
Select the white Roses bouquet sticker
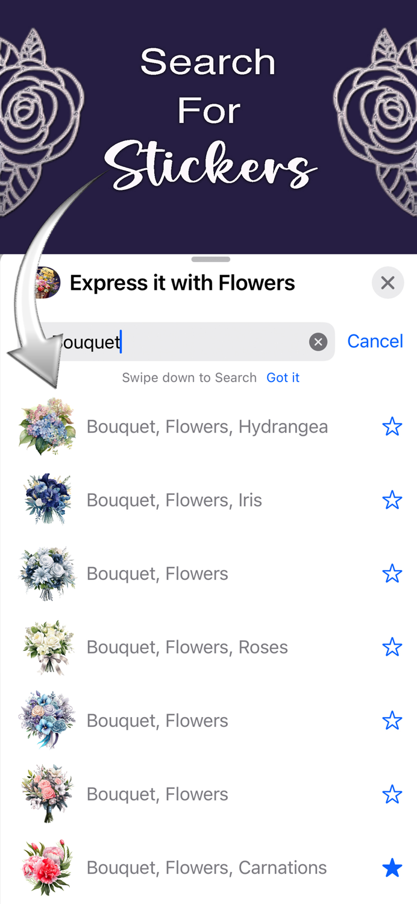[47, 647]
